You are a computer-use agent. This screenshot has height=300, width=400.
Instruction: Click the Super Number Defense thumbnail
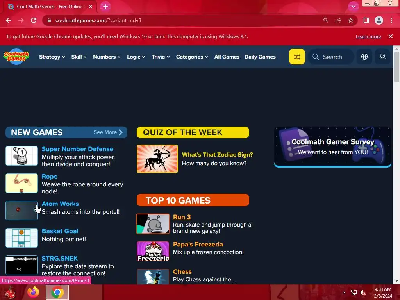click(x=22, y=156)
